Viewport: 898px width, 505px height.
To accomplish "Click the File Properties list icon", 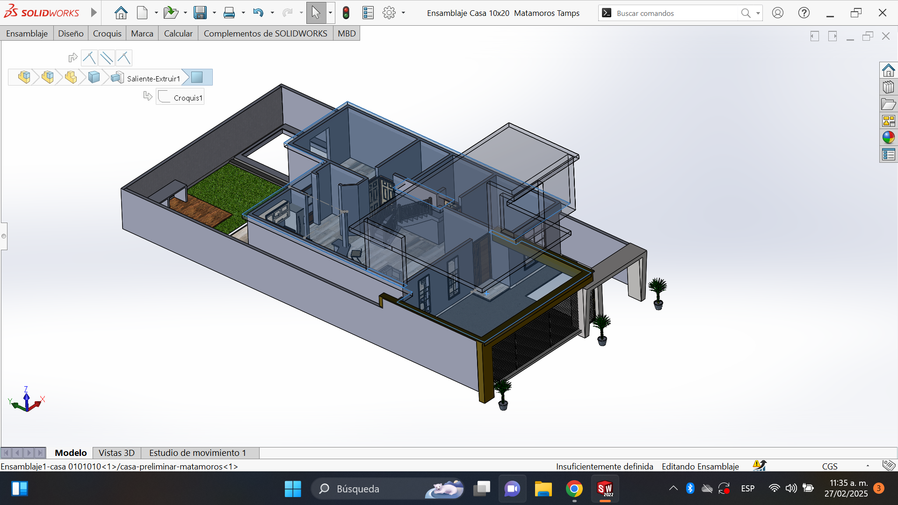I will [x=368, y=13].
